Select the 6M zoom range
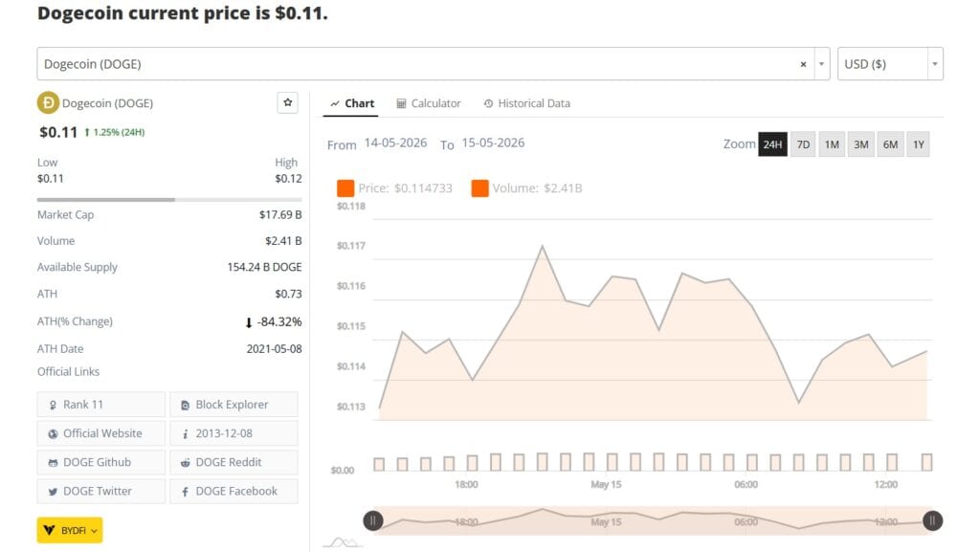Image resolution: width=980 pixels, height=552 pixels. [x=890, y=144]
